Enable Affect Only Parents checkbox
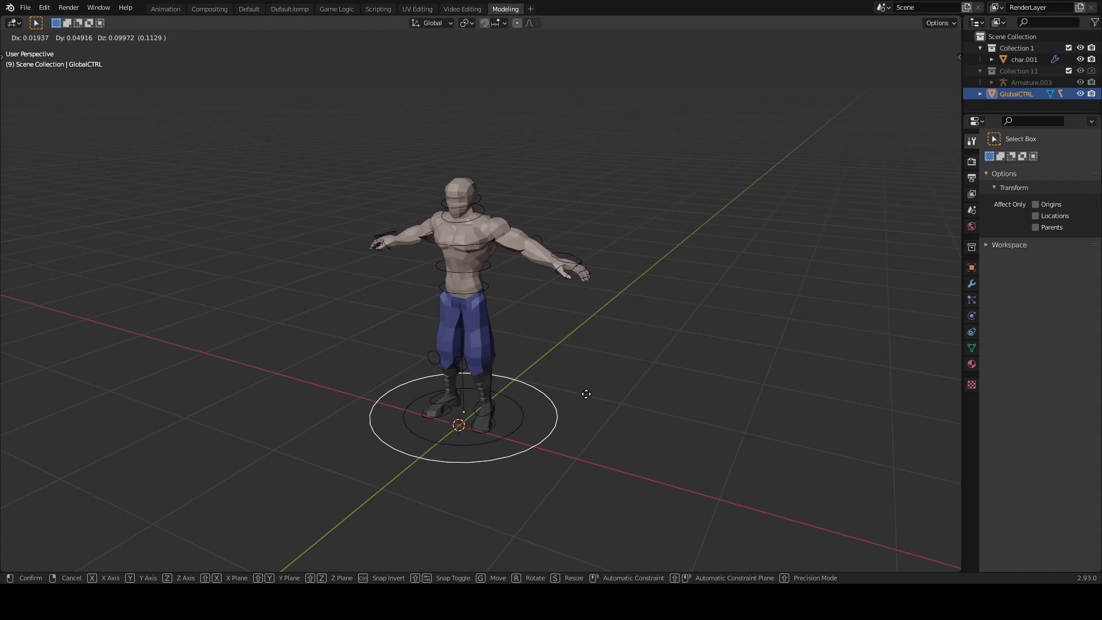 pyautogui.click(x=1035, y=227)
